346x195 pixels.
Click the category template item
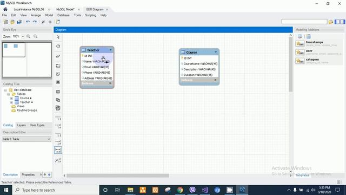pos(318,61)
